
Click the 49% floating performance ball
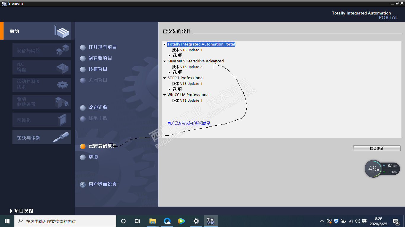[373, 169]
